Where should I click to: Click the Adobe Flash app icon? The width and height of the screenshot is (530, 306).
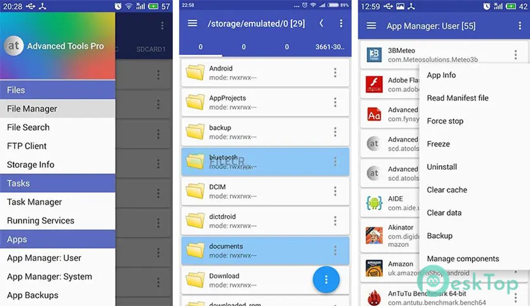374,85
